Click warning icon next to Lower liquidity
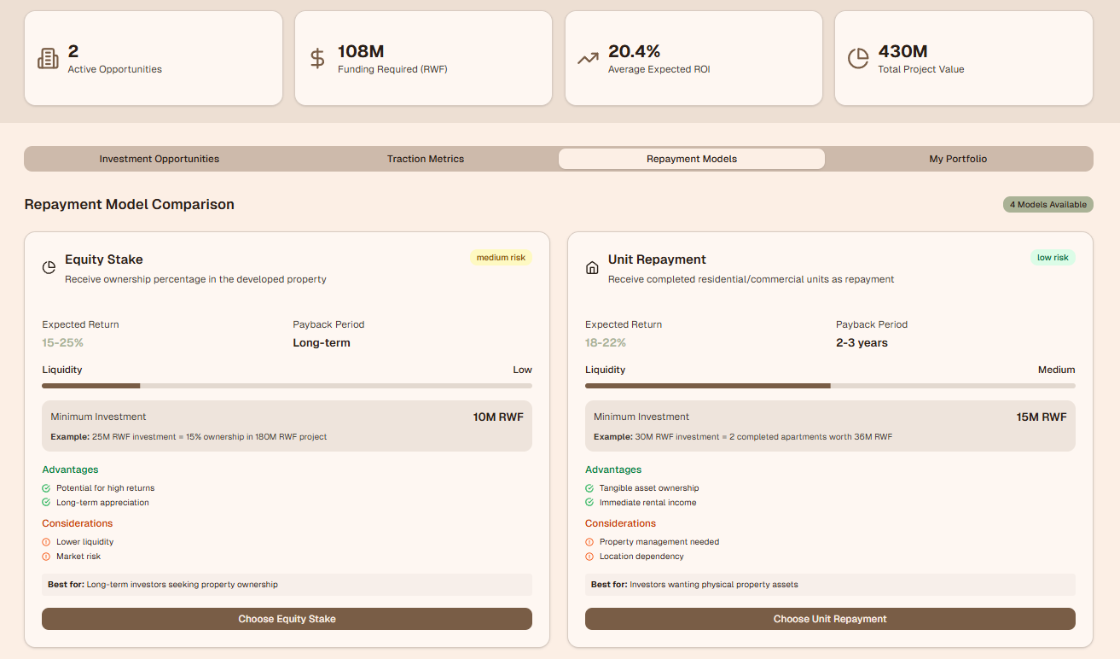 click(46, 542)
